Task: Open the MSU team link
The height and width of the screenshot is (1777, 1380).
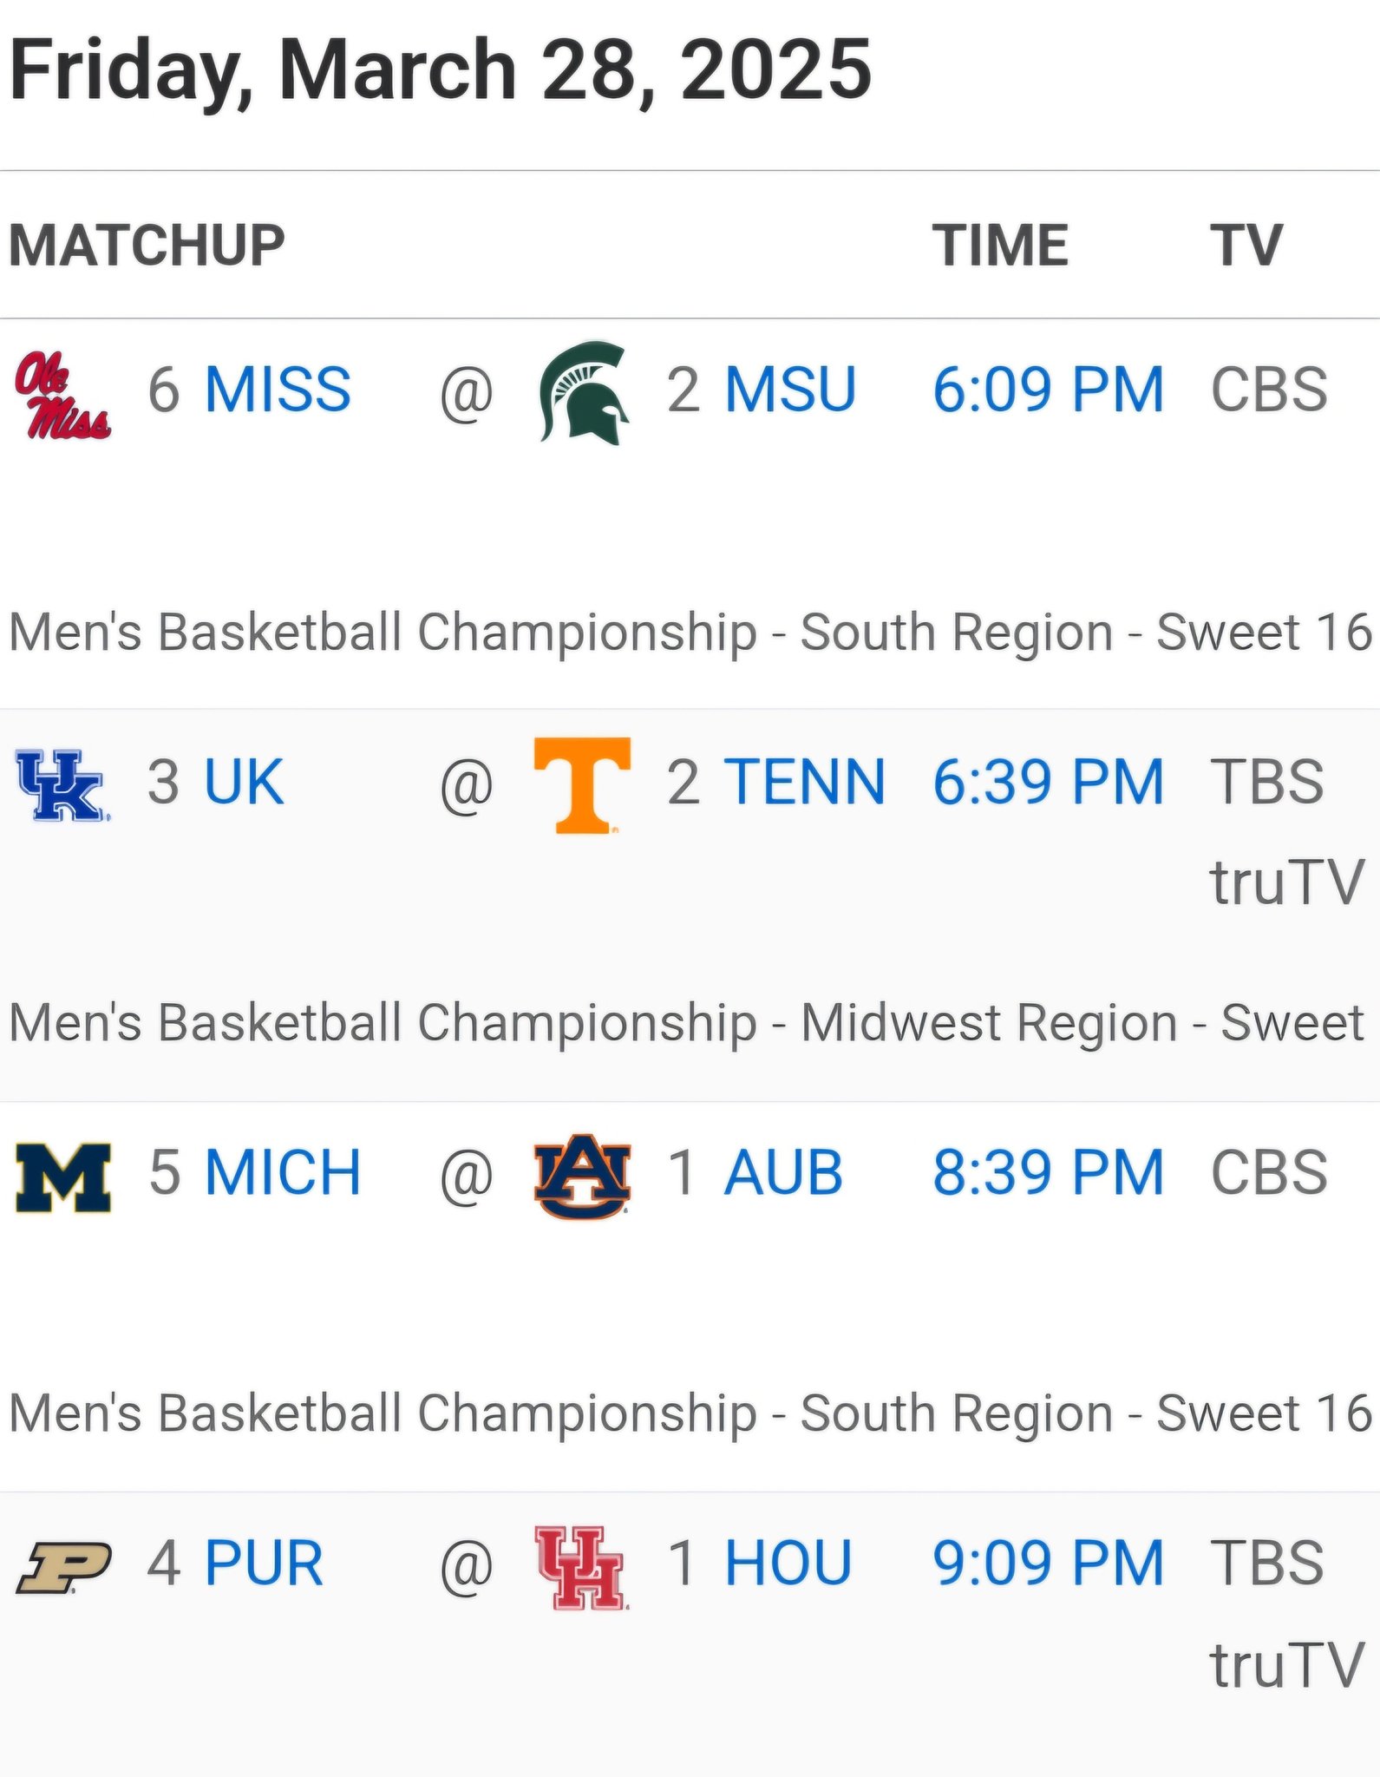Action: (x=790, y=390)
